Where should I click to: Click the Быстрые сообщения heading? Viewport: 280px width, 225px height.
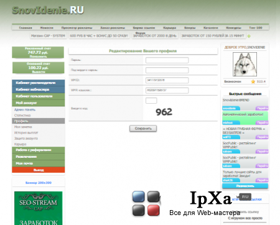click(x=245, y=94)
